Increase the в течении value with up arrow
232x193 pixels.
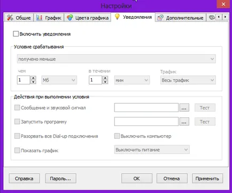pos(105,78)
